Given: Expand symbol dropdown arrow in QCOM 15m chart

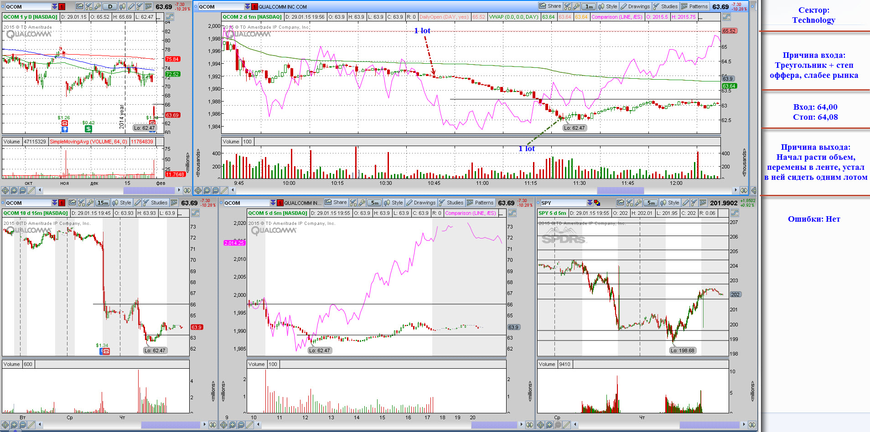Looking at the screenshot, I should (54, 203).
